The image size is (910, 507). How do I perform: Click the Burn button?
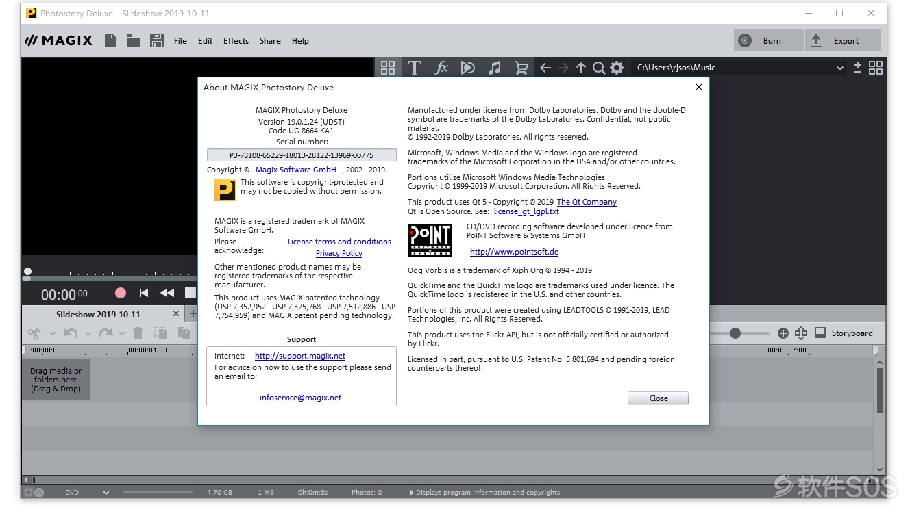[x=768, y=40]
